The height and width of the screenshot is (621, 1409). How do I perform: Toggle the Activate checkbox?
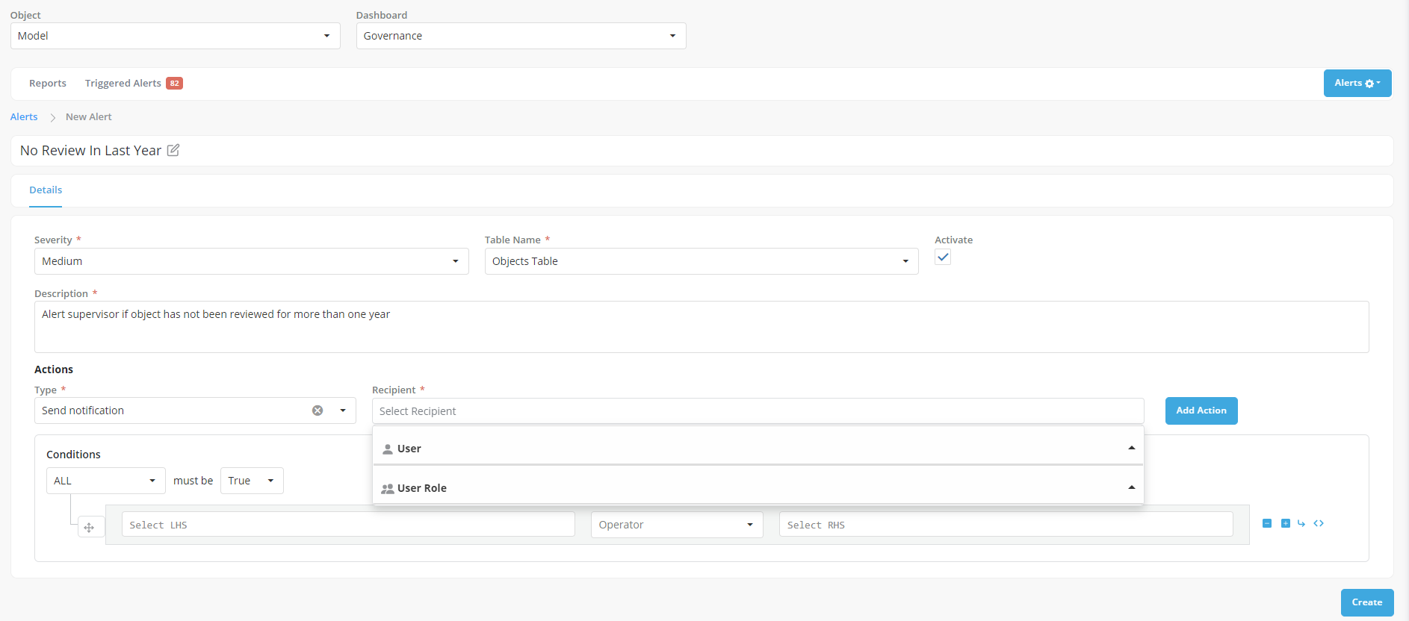click(943, 258)
